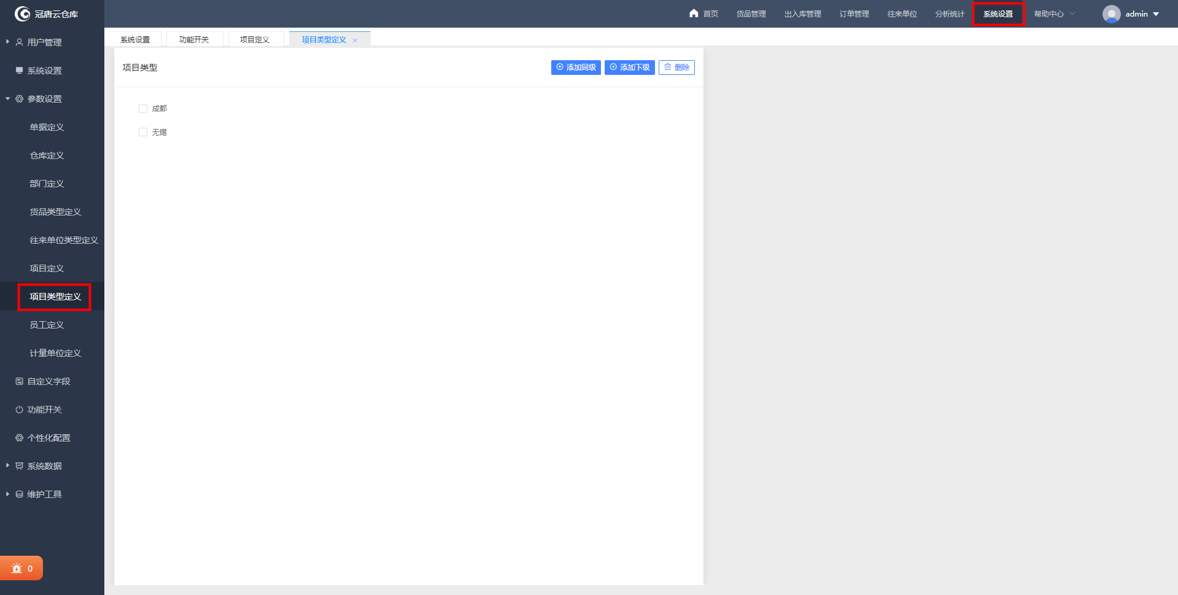Open 往来单位类型定义 in the sidebar

tap(64, 240)
